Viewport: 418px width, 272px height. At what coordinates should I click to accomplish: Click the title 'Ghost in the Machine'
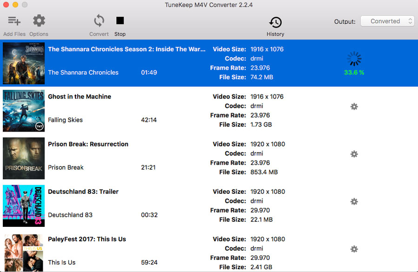point(80,97)
